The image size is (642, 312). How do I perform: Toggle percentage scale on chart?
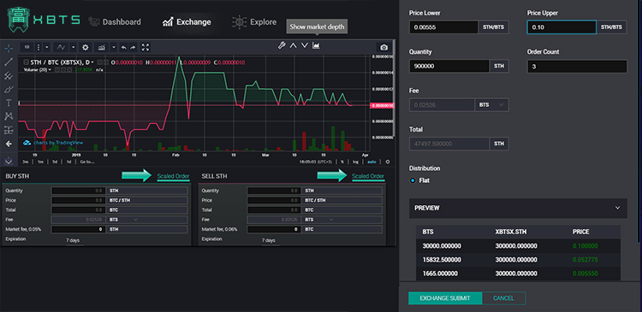pyautogui.click(x=342, y=162)
